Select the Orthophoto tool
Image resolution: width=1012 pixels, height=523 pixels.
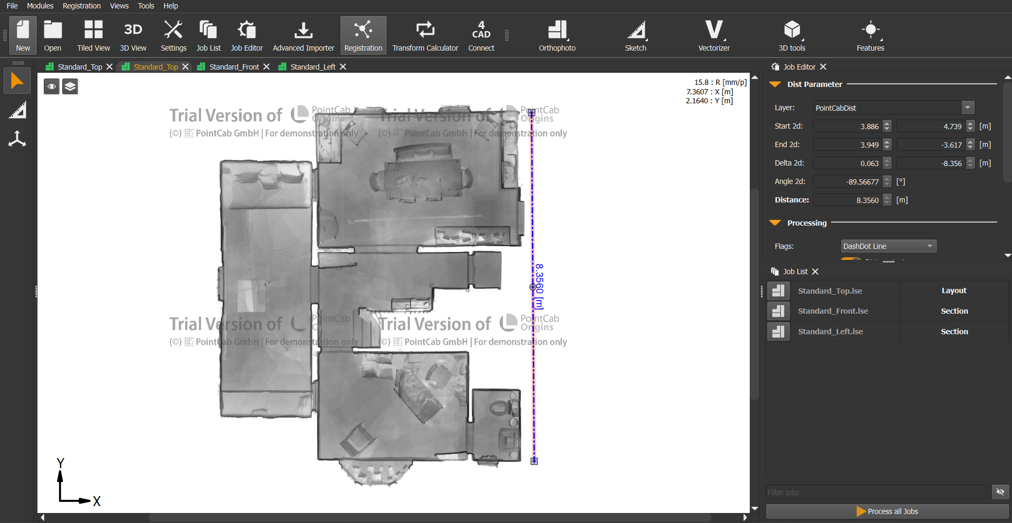[557, 35]
